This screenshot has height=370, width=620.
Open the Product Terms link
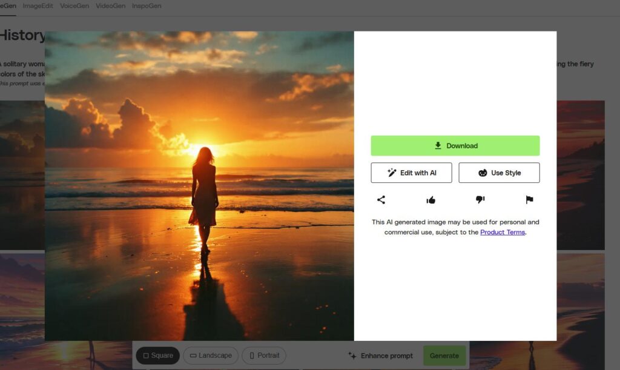pos(503,232)
